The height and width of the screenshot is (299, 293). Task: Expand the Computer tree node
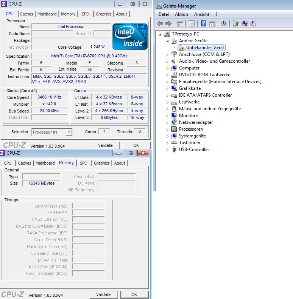point(168,68)
